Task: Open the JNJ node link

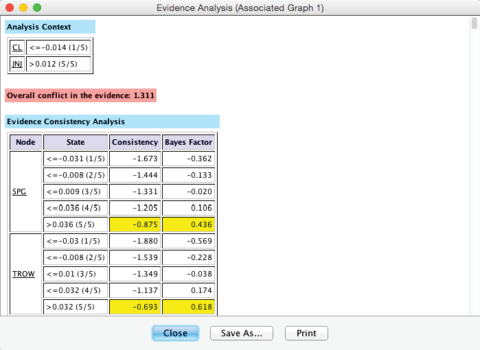Action: tap(17, 64)
